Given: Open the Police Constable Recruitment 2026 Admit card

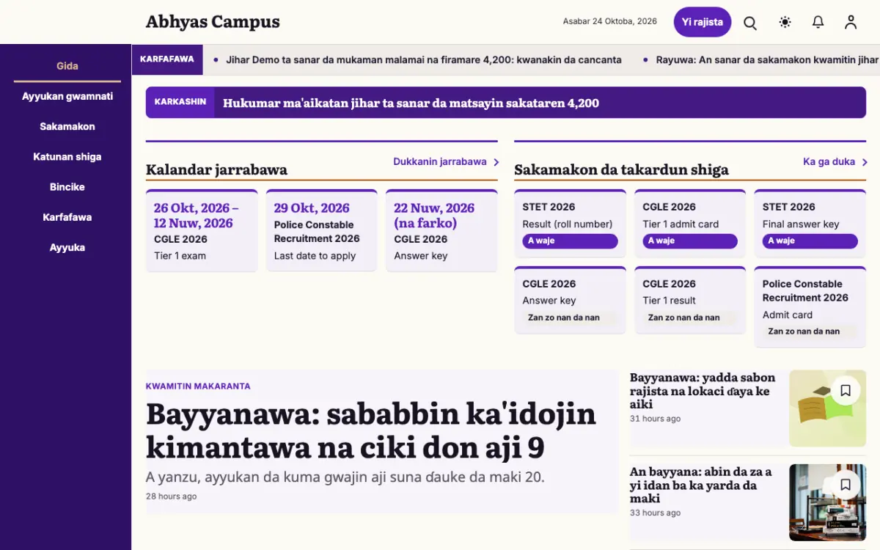Looking at the screenshot, I should pyautogui.click(x=810, y=307).
